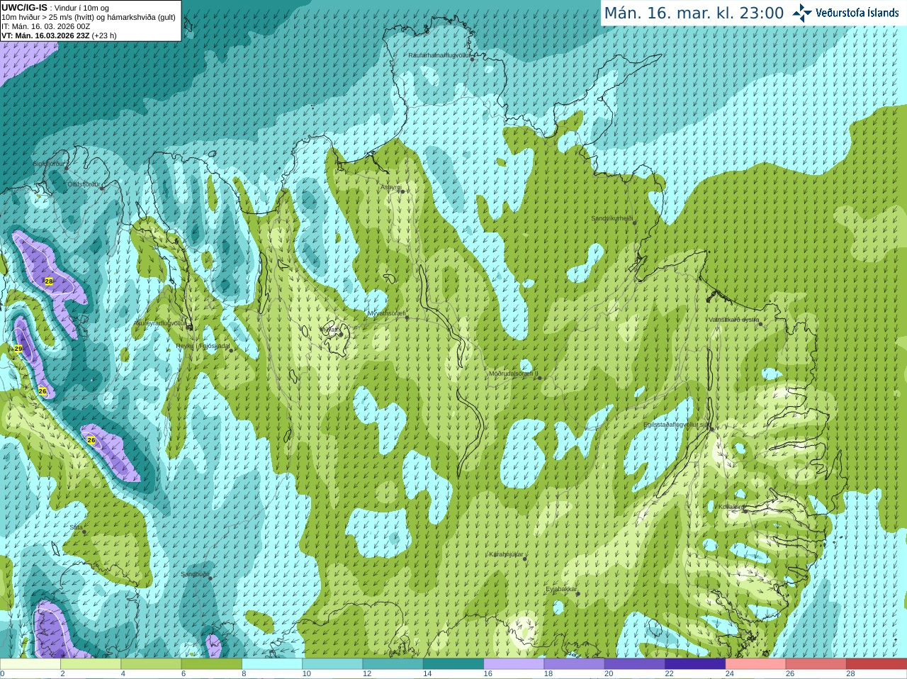Click the Kárahnjúkar station dot
Screen dimensions: 907x679
coord(525,559)
